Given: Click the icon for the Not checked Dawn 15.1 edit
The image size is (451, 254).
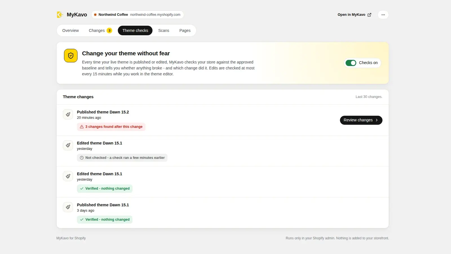Looking at the screenshot, I should pos(68,145).
